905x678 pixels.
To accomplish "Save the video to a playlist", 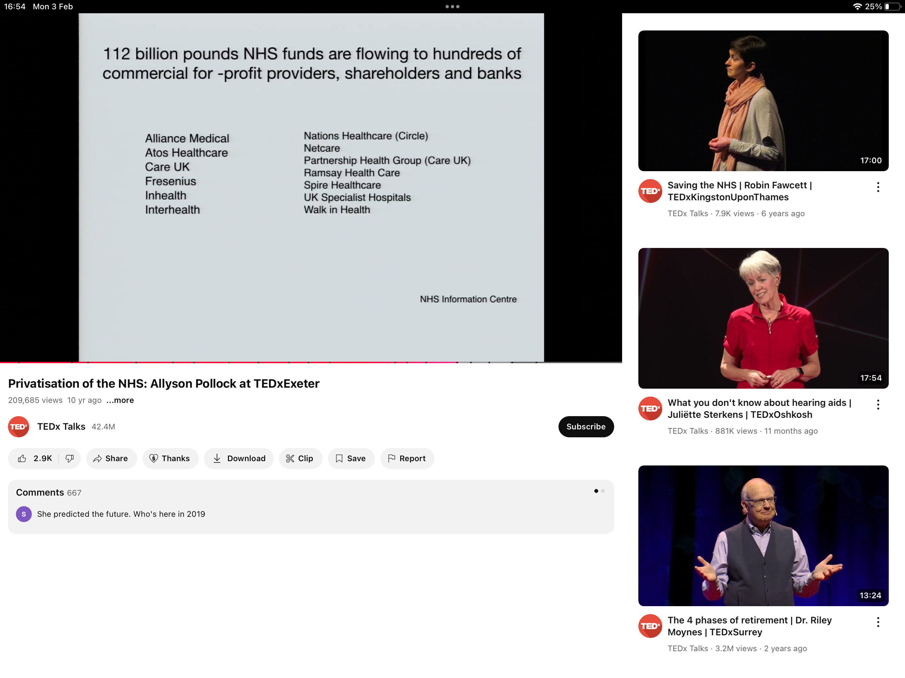I will pyautogui.click(x=351, y=459).
